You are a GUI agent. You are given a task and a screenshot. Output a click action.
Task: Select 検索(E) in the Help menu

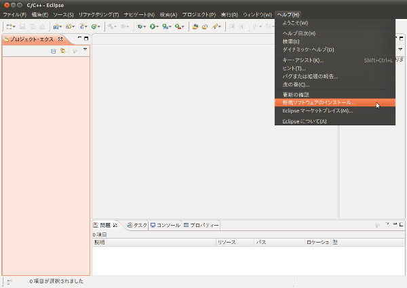[335, 41]
